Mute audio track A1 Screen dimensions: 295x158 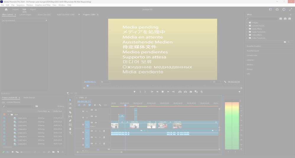coord(96,131)
